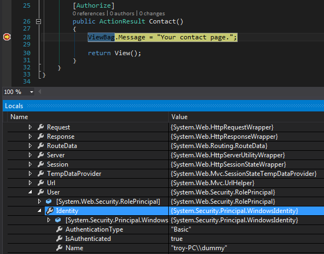
Task: Click the breakpoint marker on line 28
Action: (7, 37)
